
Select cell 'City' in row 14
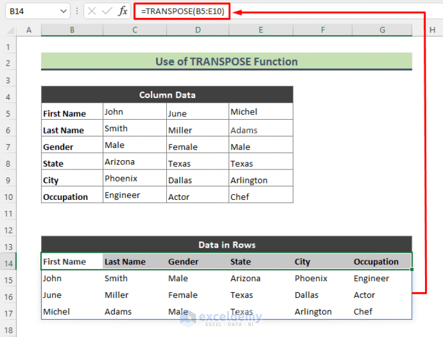[323, 261]
